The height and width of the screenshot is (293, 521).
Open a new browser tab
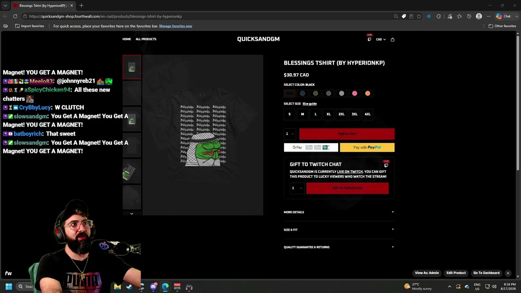coord(81,6)
